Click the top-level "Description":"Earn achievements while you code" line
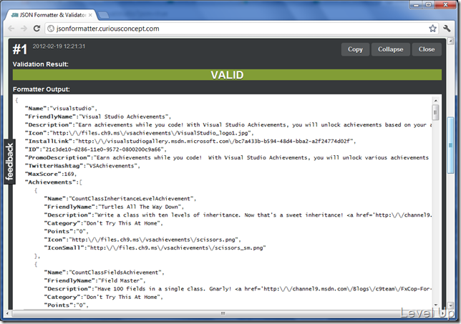The width and height of the screenshot is (461, 324). (228, 125)
